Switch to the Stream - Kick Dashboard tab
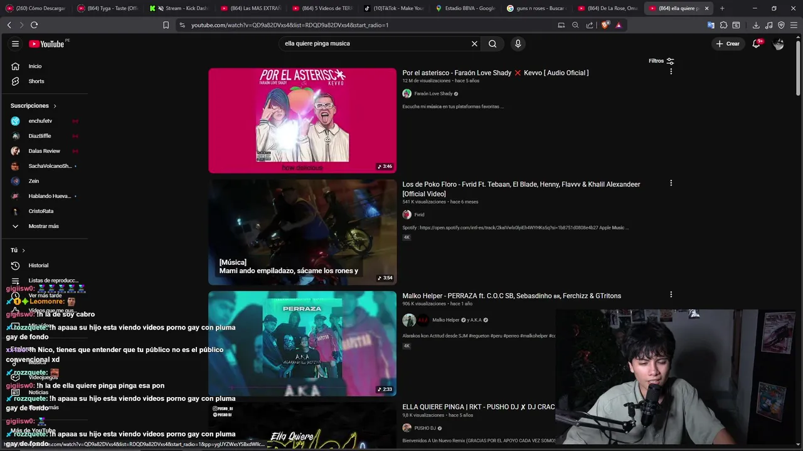This screenshot has height=451, width=803. 179,8
